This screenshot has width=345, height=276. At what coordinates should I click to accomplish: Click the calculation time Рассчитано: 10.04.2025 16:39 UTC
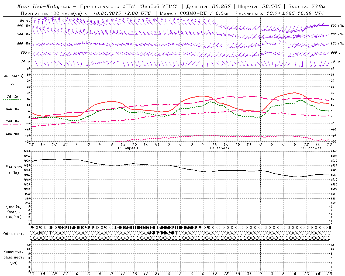click(280, 13)
